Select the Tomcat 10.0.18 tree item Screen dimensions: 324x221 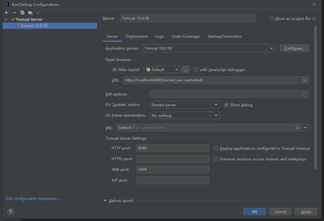click(50, 26)
